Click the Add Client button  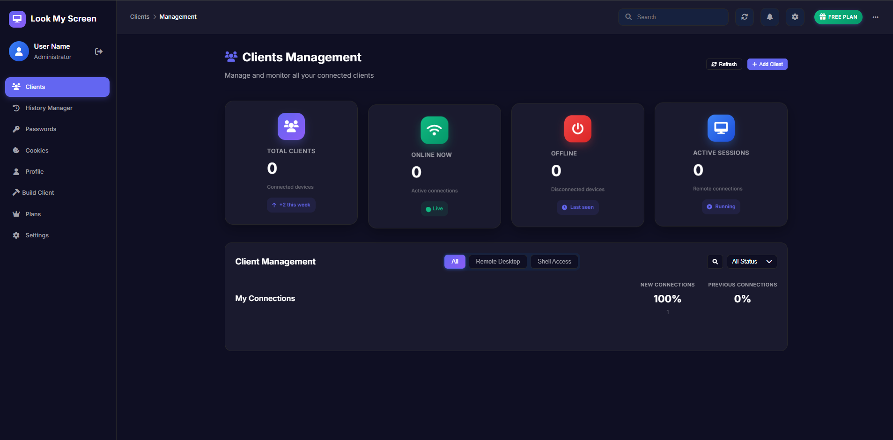pyautogui.click(x=767, y=64)
